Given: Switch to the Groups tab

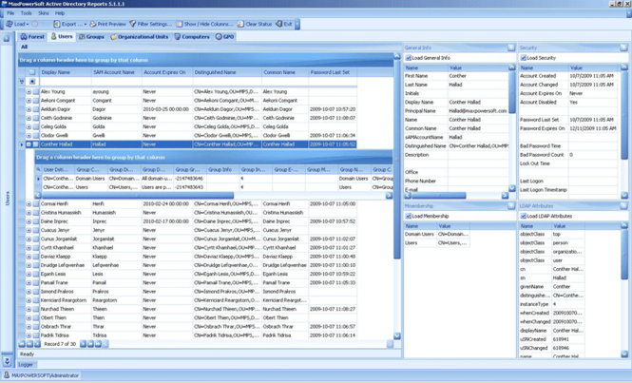Looking at the screenshot, I should [x=91, y=37].
